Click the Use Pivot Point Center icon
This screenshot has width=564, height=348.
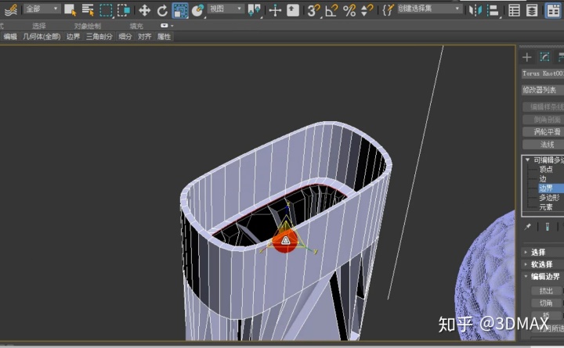pos(255,10)
